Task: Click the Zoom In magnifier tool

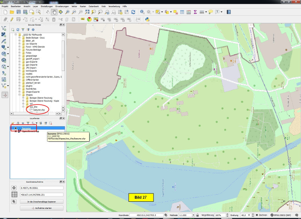Action: coord(67,12)
